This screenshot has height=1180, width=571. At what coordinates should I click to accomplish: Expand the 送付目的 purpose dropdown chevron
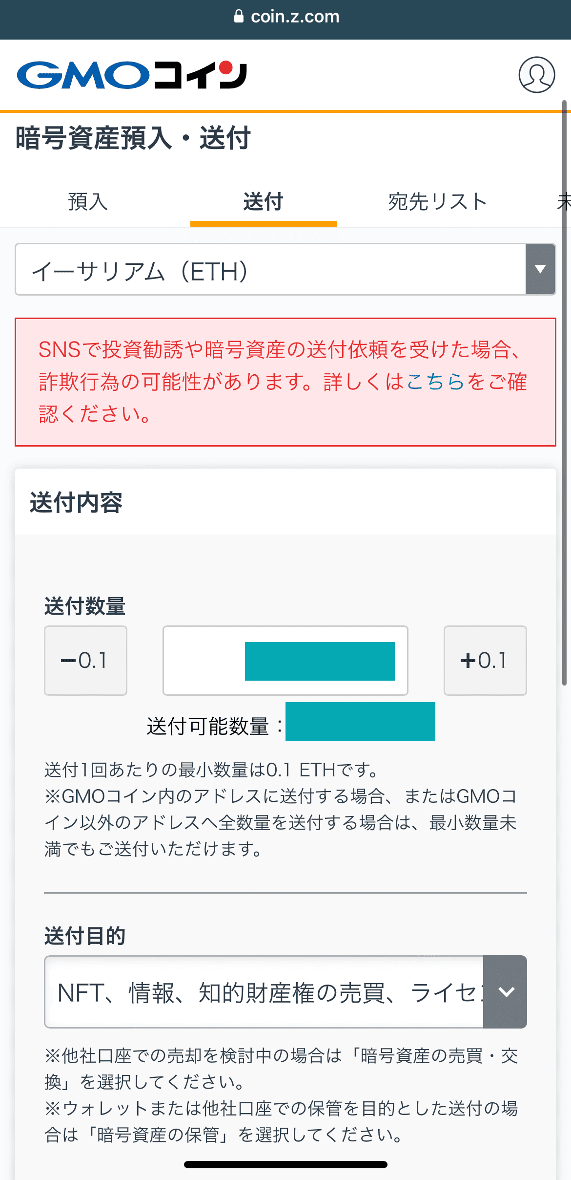506,992
